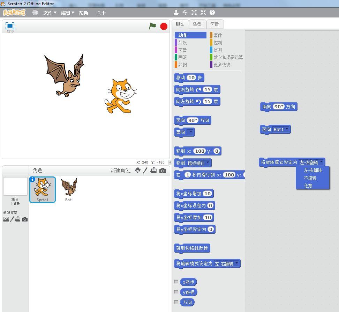Open the 编辑 menu

click(x=67, y=13)
